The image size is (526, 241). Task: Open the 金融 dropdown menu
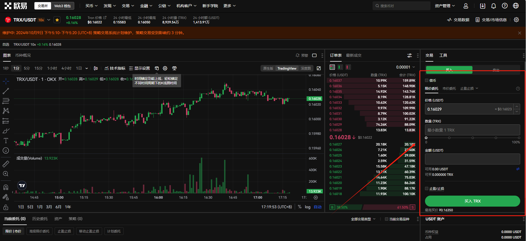pyautogui.click(x=146, y=6)
